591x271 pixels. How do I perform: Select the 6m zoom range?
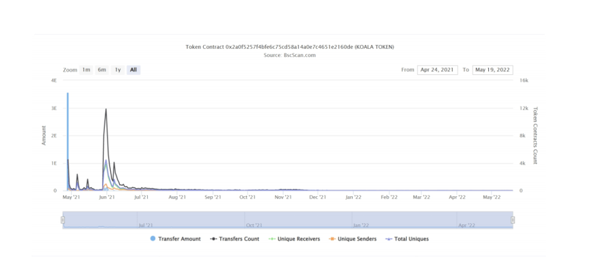(102, 70)
